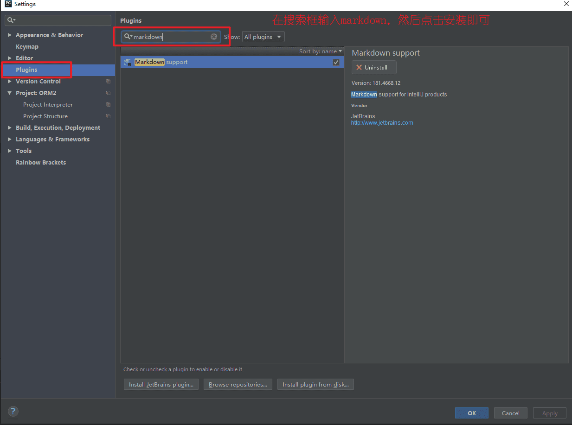Viewport: 572px width, 425px height.
Task: Click Uninstall for Markdown support
Action: pyautogui.click(x=374, y=67)
